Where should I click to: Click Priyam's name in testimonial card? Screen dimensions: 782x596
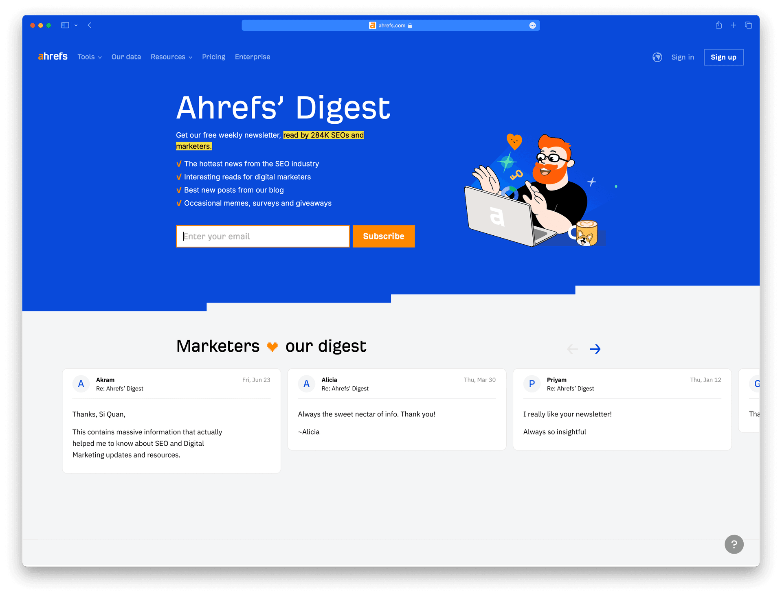(556, 380)
